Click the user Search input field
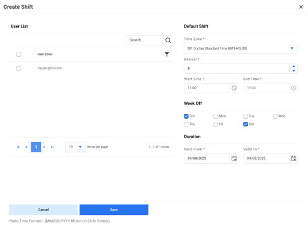Screen dimensions: 308x226 point(145,40)
